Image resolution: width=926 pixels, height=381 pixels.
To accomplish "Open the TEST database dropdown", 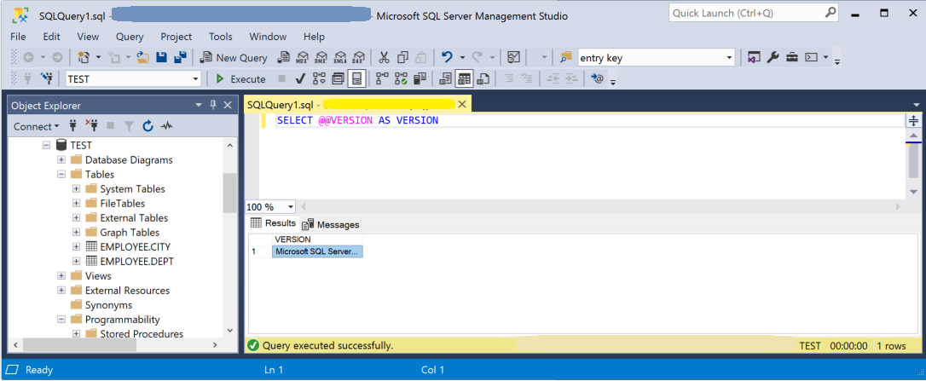I will point(196,78).
